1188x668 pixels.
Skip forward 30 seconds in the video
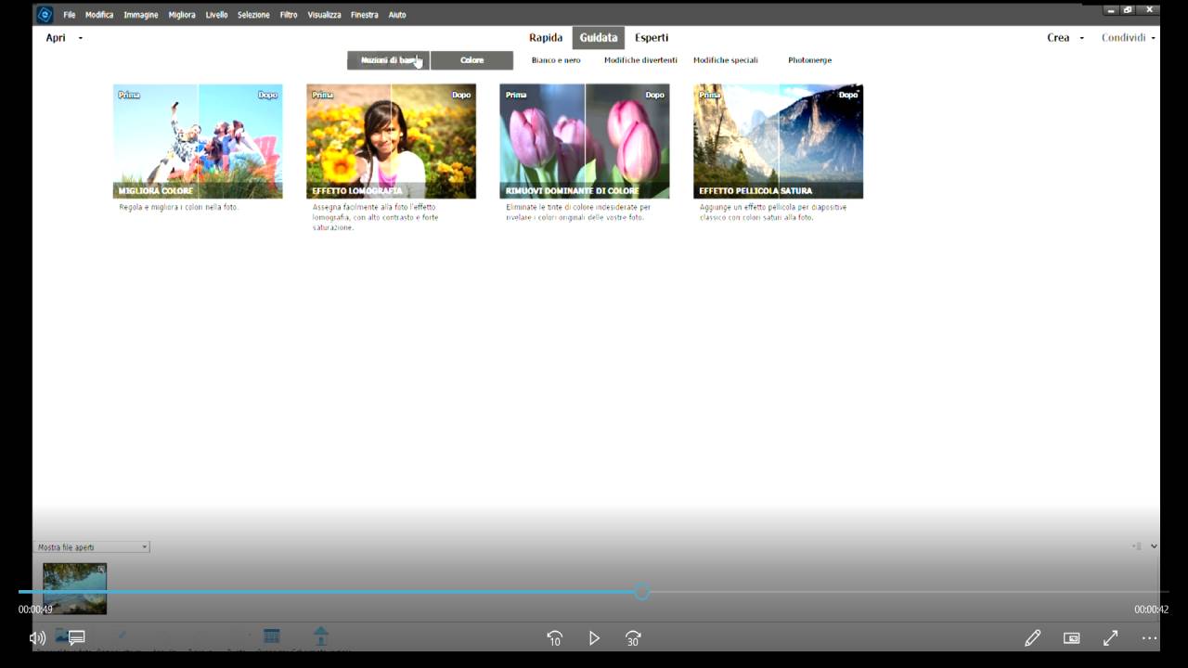(633, 638)
